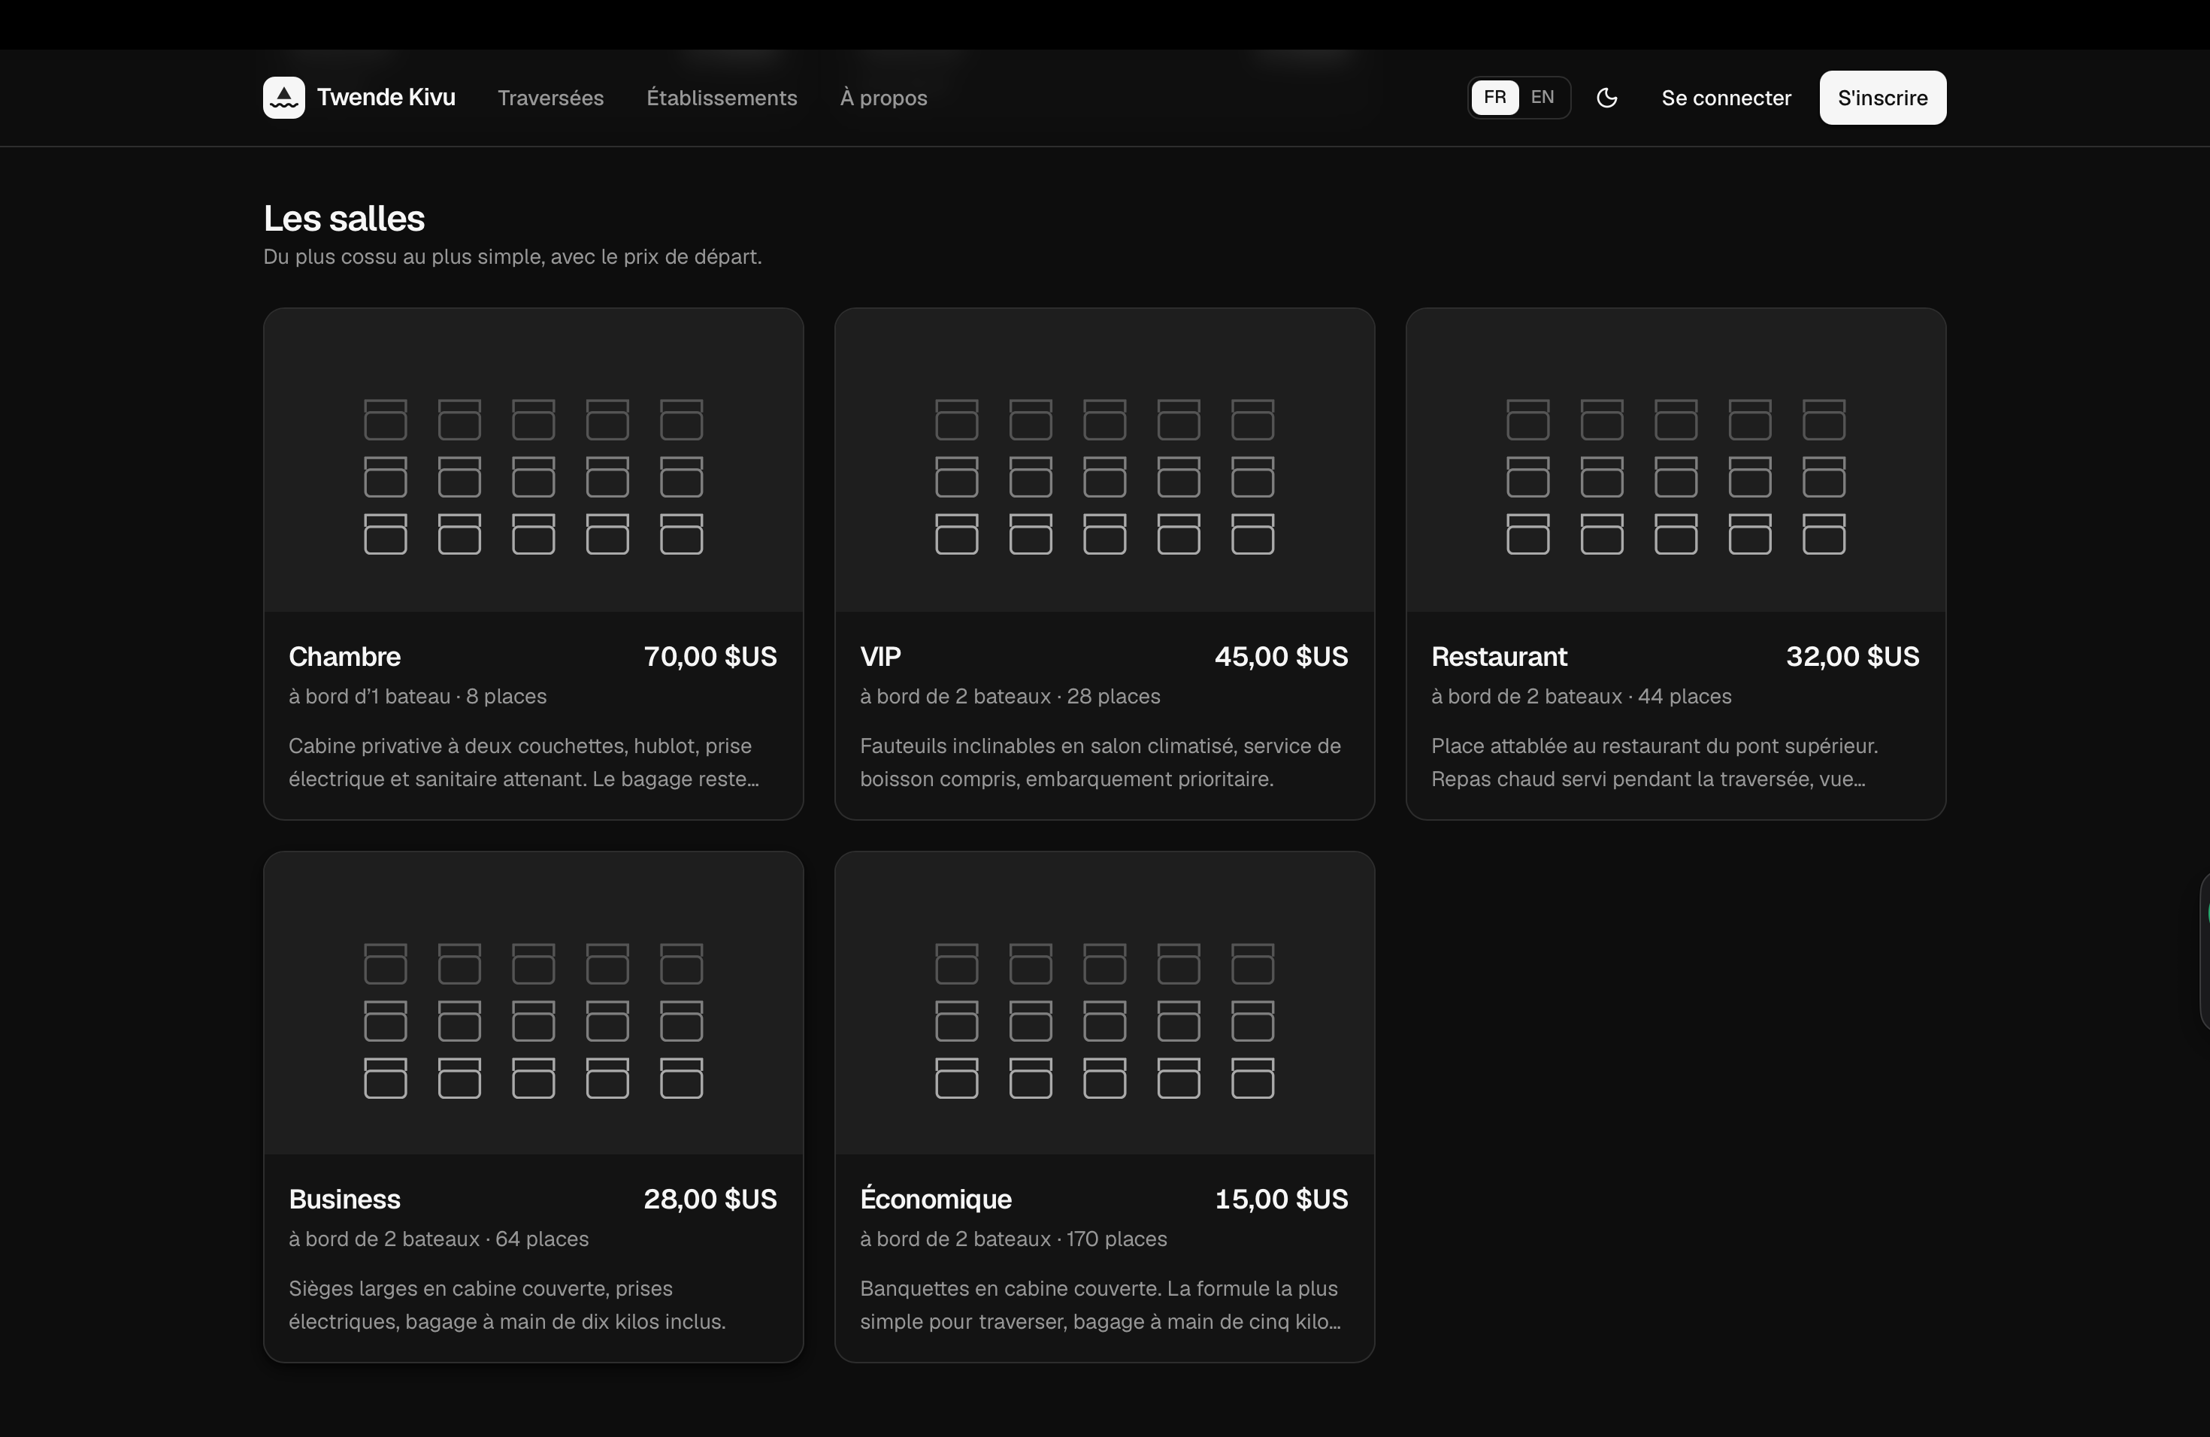Image resolution: width=2210 pixels, height=1437 pixels.
Task: Open the Traversées menu item
Action: tap(551, 98)
